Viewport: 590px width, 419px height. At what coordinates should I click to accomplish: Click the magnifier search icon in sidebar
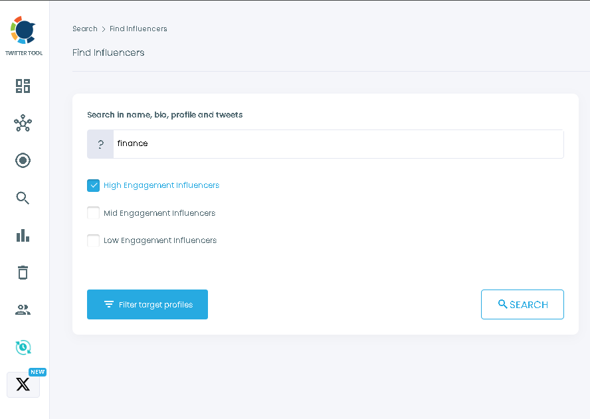pyautogui.click(x=23, y=198)
